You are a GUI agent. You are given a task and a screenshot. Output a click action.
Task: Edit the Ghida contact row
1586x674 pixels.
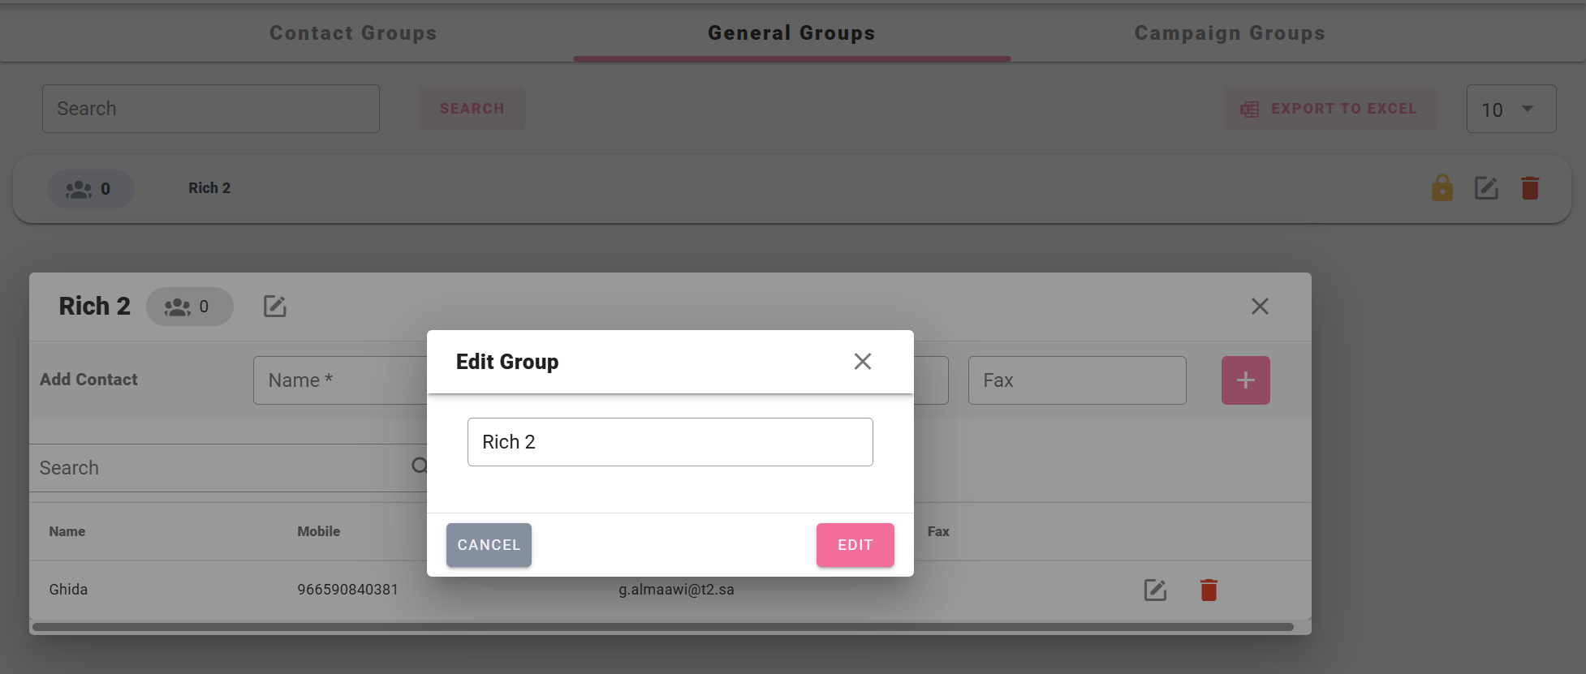coord(1155,590)
